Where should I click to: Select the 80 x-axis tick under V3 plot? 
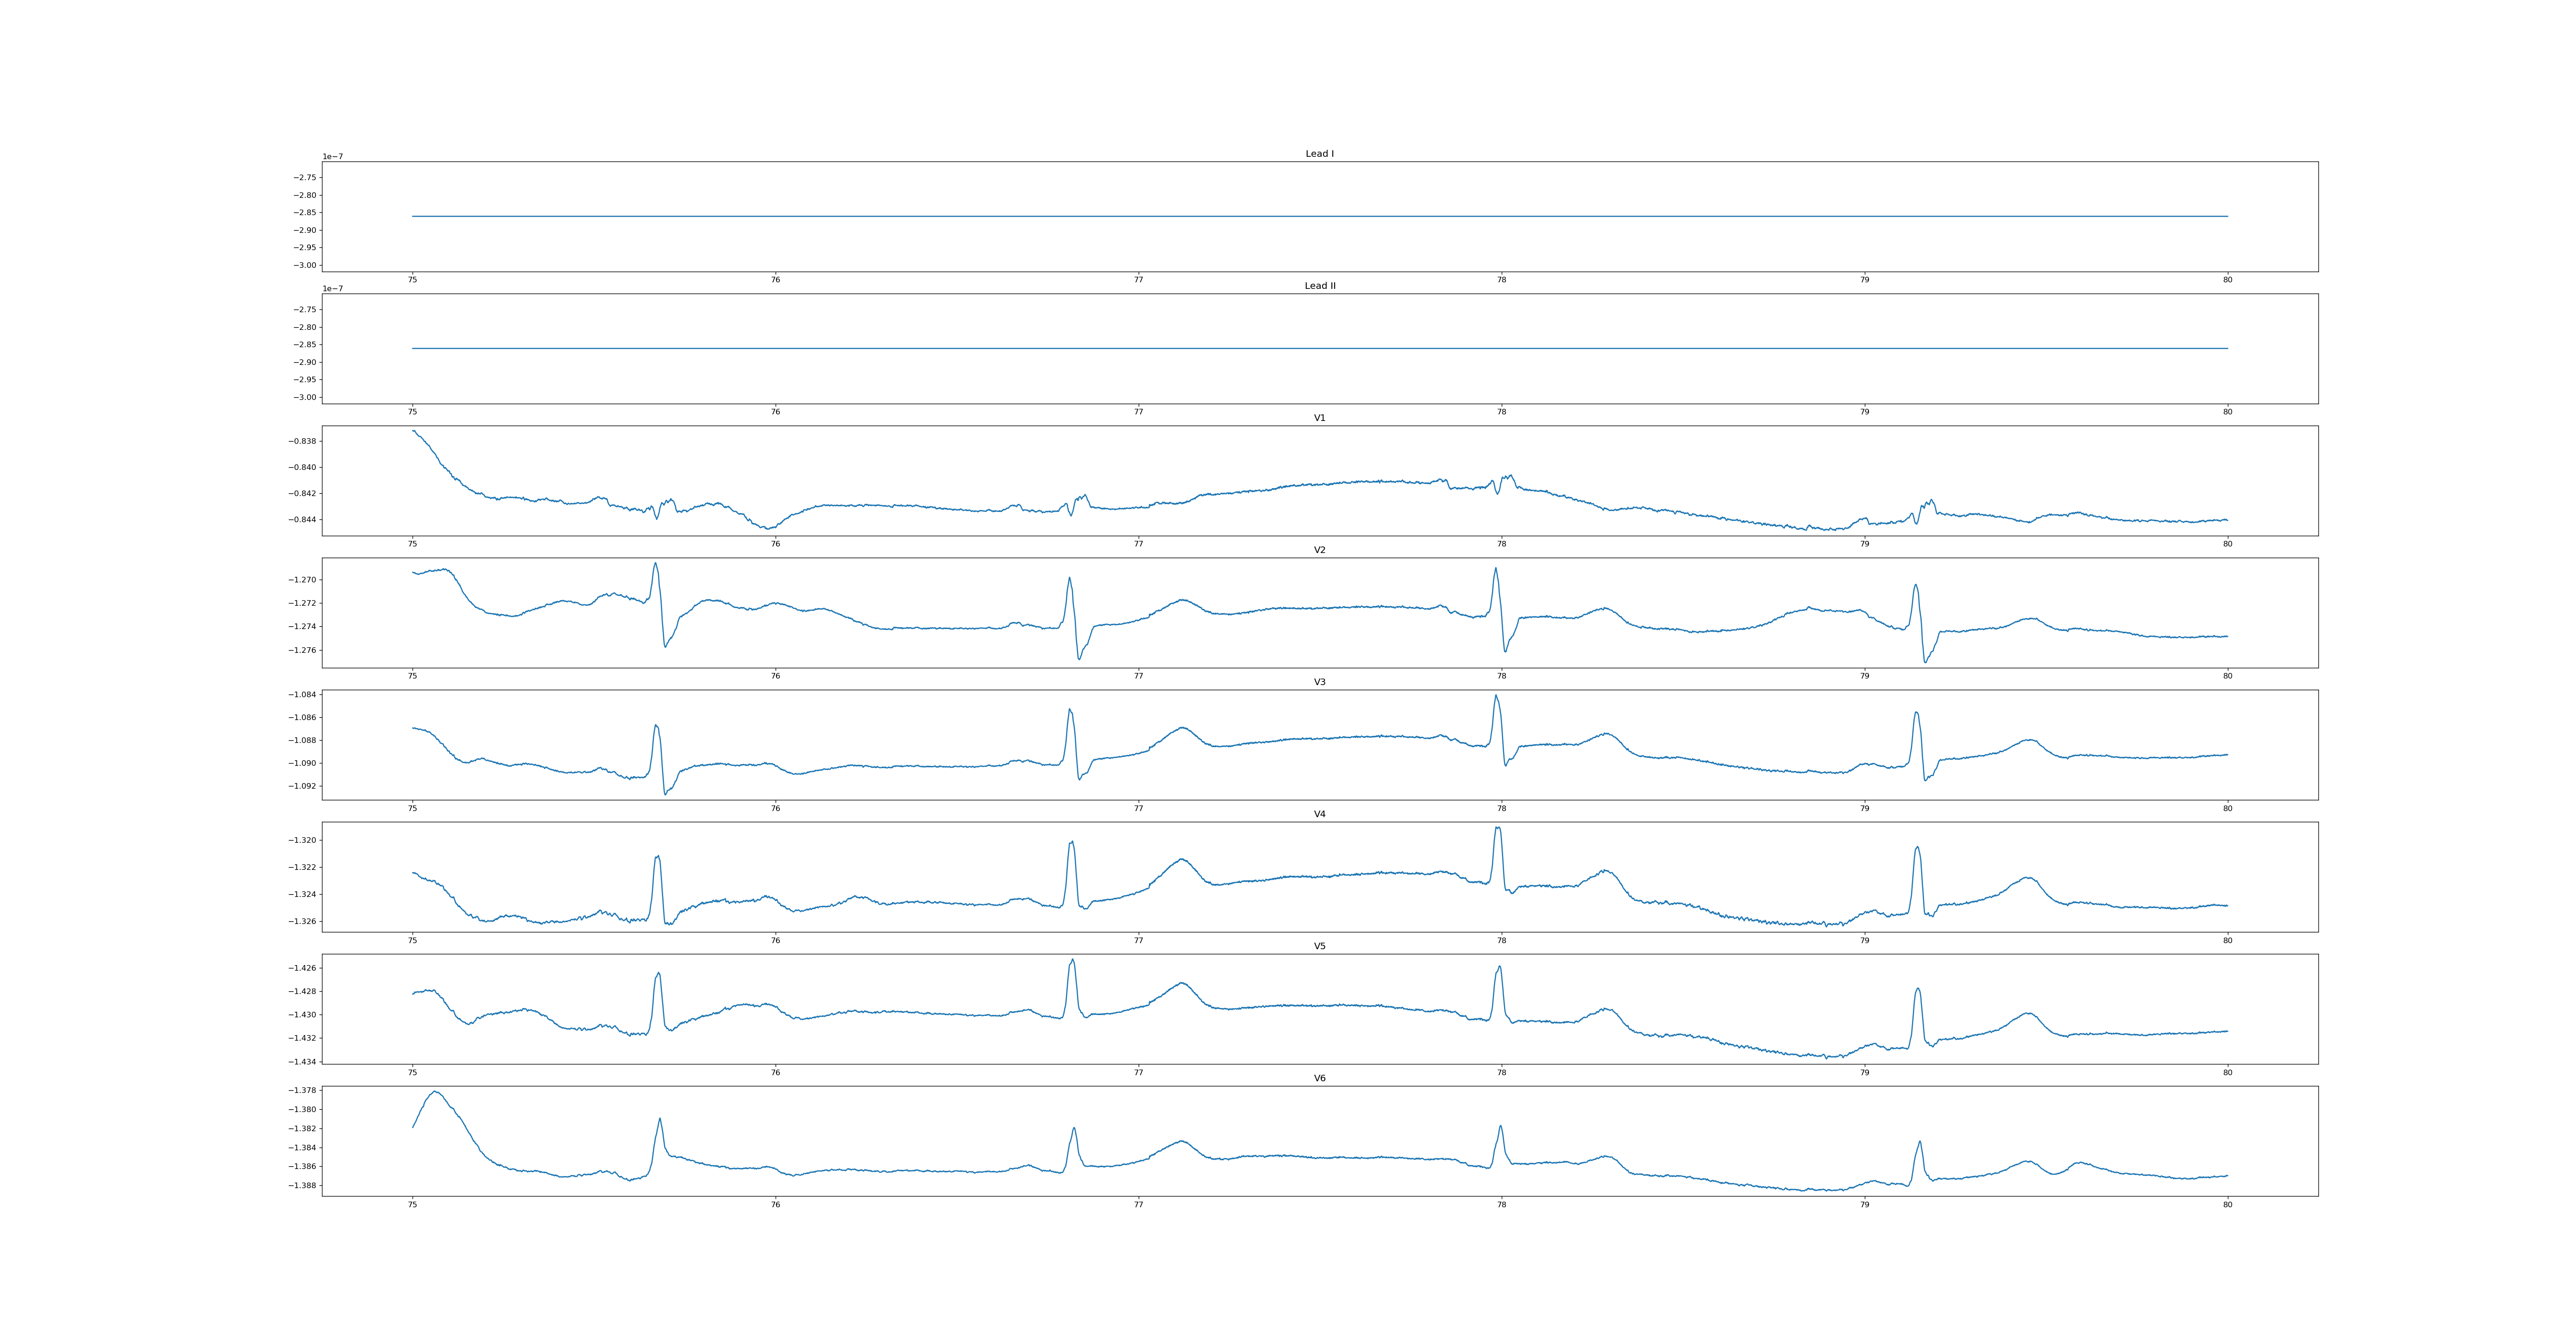(2227, 808)
